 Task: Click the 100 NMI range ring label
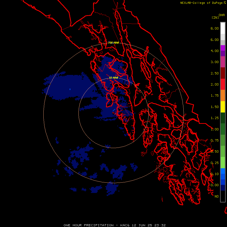coord(113,43)
